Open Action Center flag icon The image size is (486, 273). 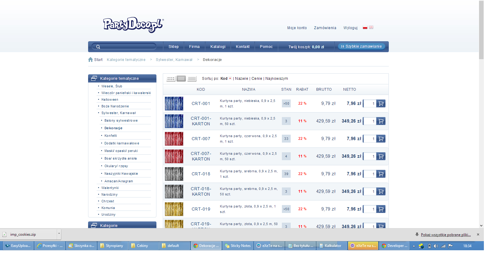(x=450, y=246)
